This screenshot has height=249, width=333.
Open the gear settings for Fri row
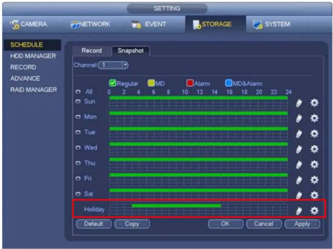coord(314,180)
